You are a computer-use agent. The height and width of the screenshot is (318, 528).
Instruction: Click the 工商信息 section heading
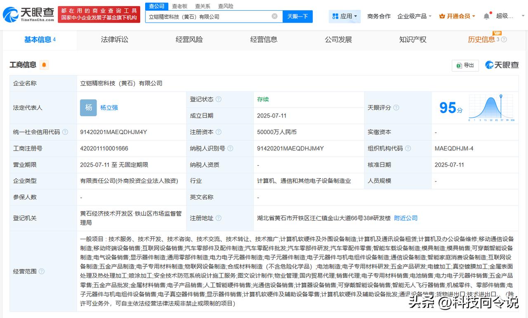(x=23, y=65)
